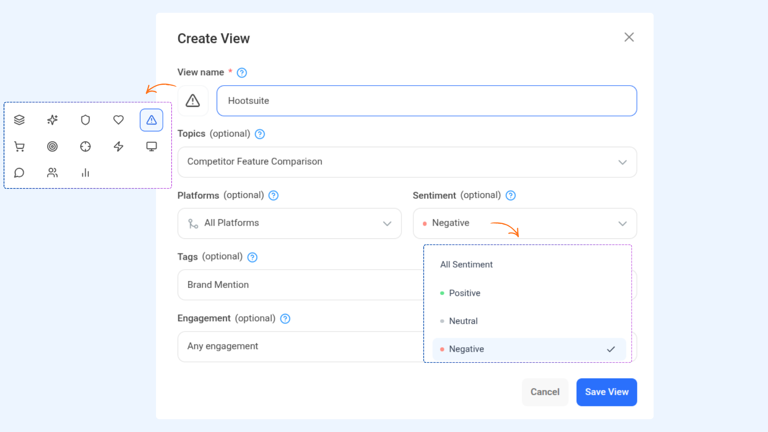Show help for Topics field
This screenshot has height=432, width=768.
(x=260, y=134)
